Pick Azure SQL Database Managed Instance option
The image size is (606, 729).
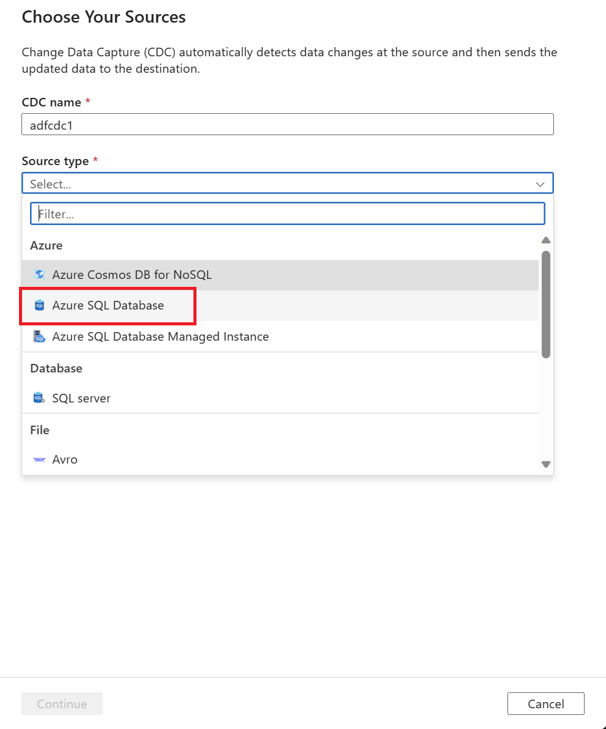pos(160,336)
